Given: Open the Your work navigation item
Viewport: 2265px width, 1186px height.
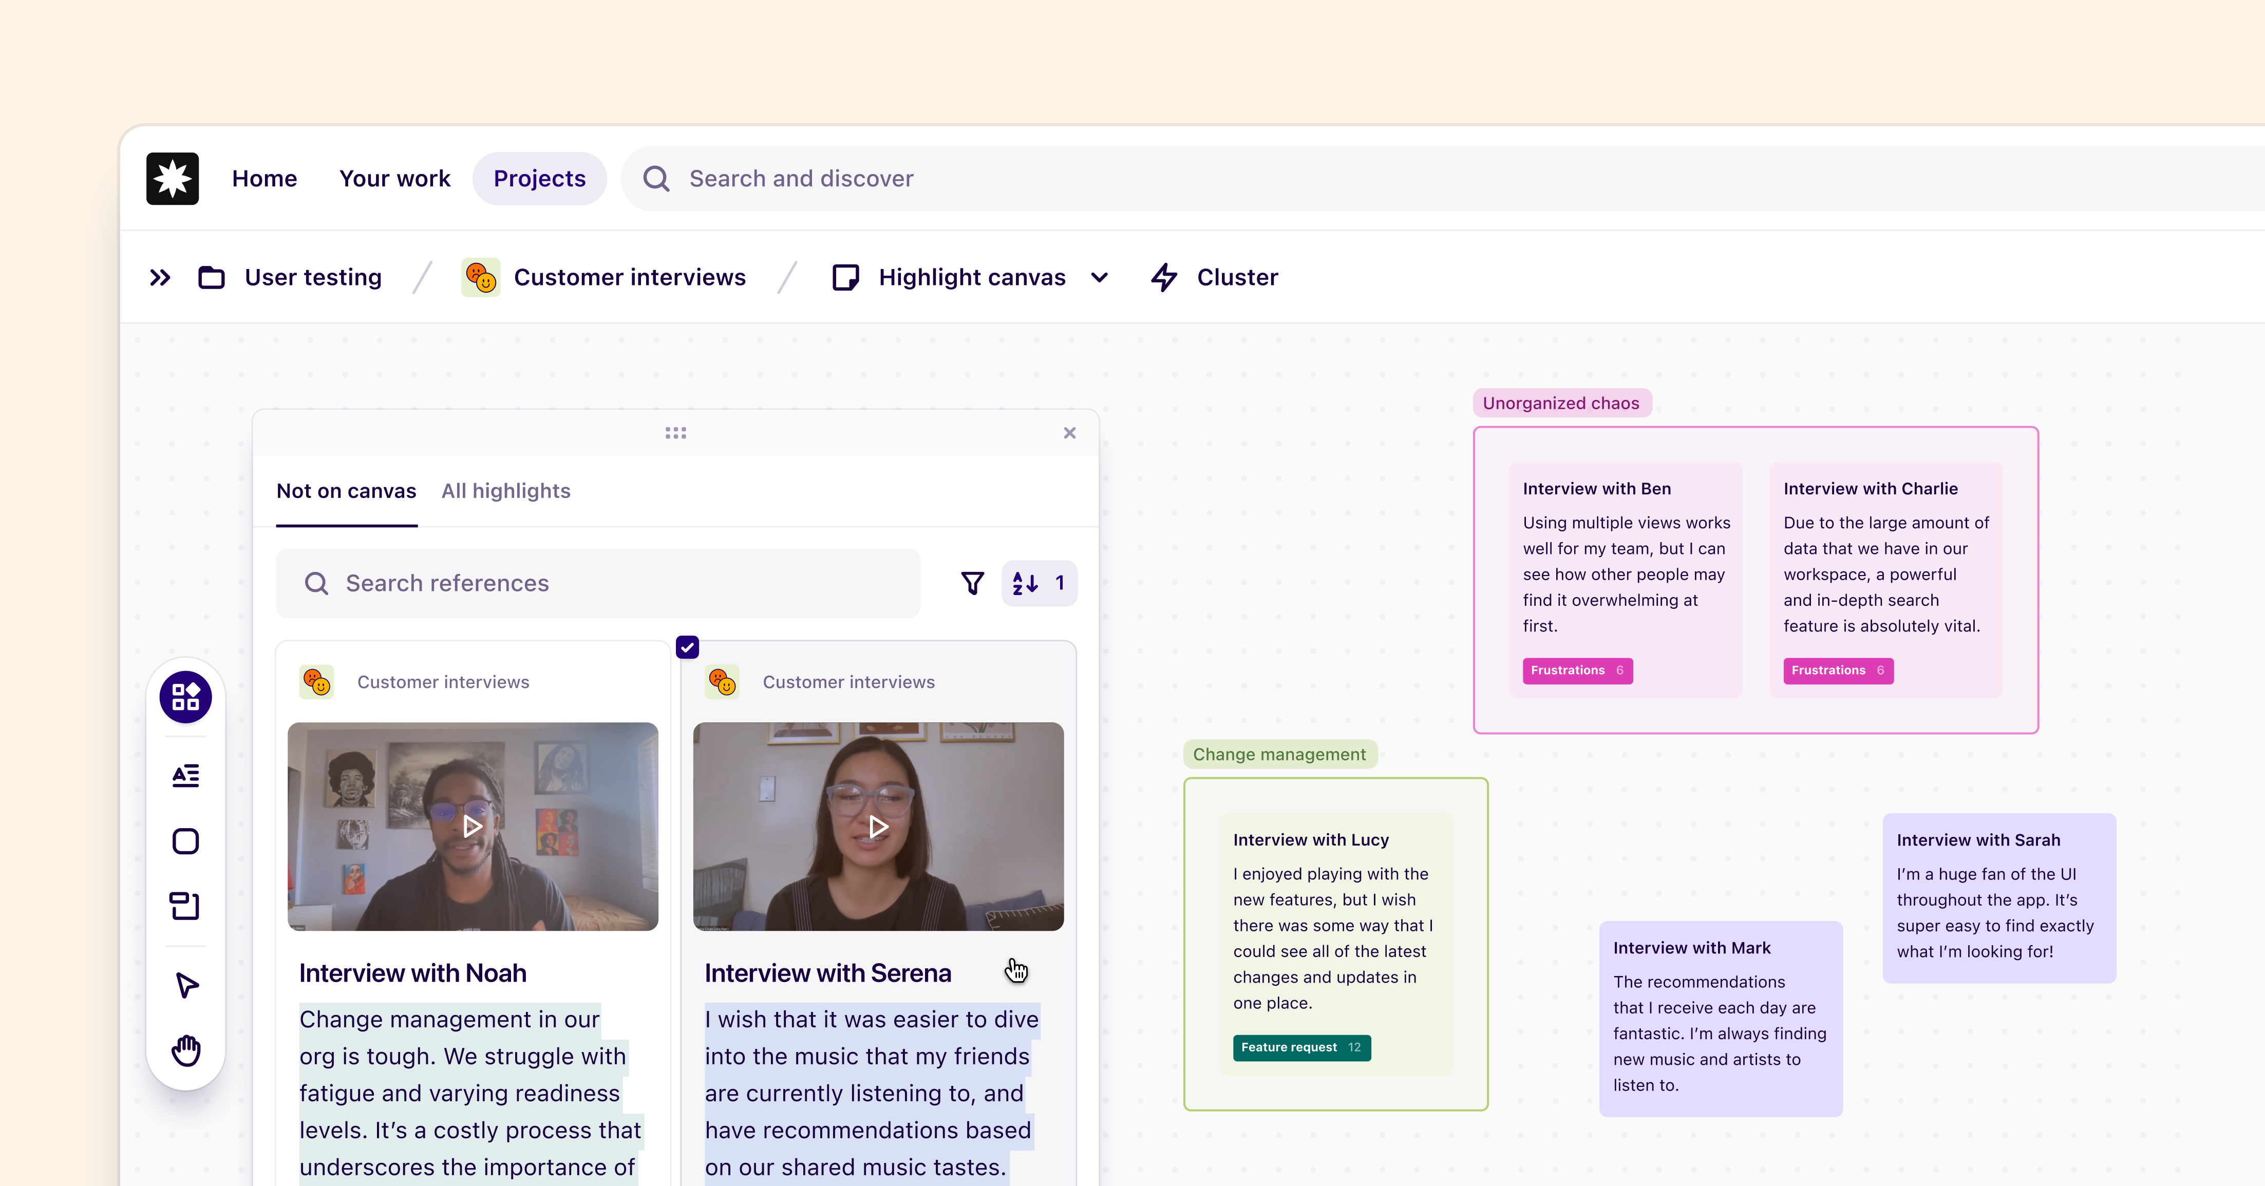Looking at the screenshot, I should 395,179.
